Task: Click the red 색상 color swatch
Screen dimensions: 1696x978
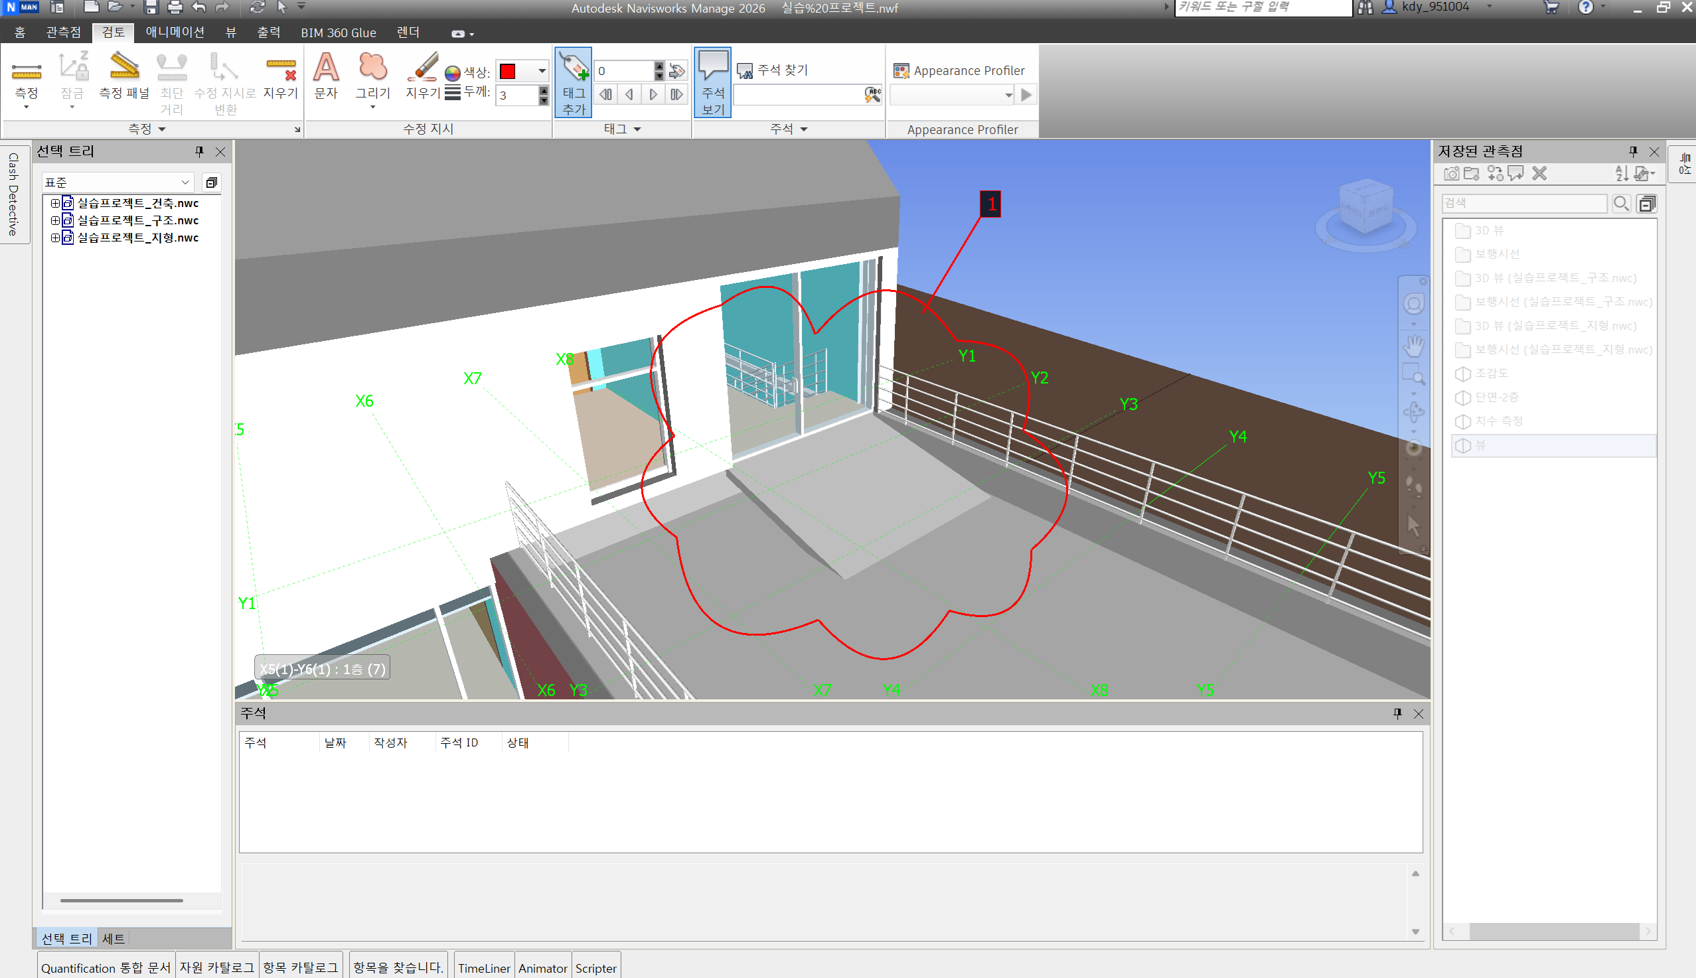Action: tap(508, 71)
